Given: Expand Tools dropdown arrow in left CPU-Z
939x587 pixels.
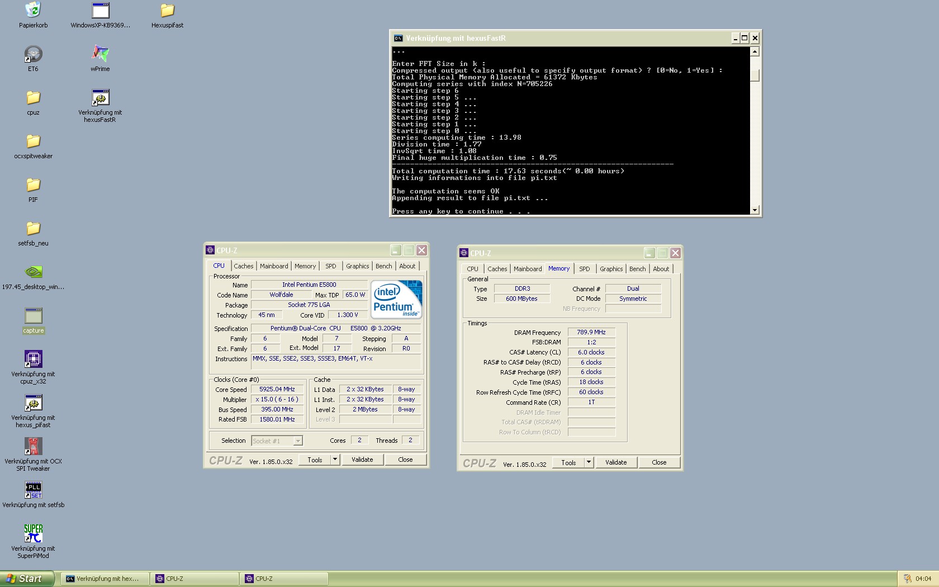Looking at the screenshot, I should pos(335,460).
